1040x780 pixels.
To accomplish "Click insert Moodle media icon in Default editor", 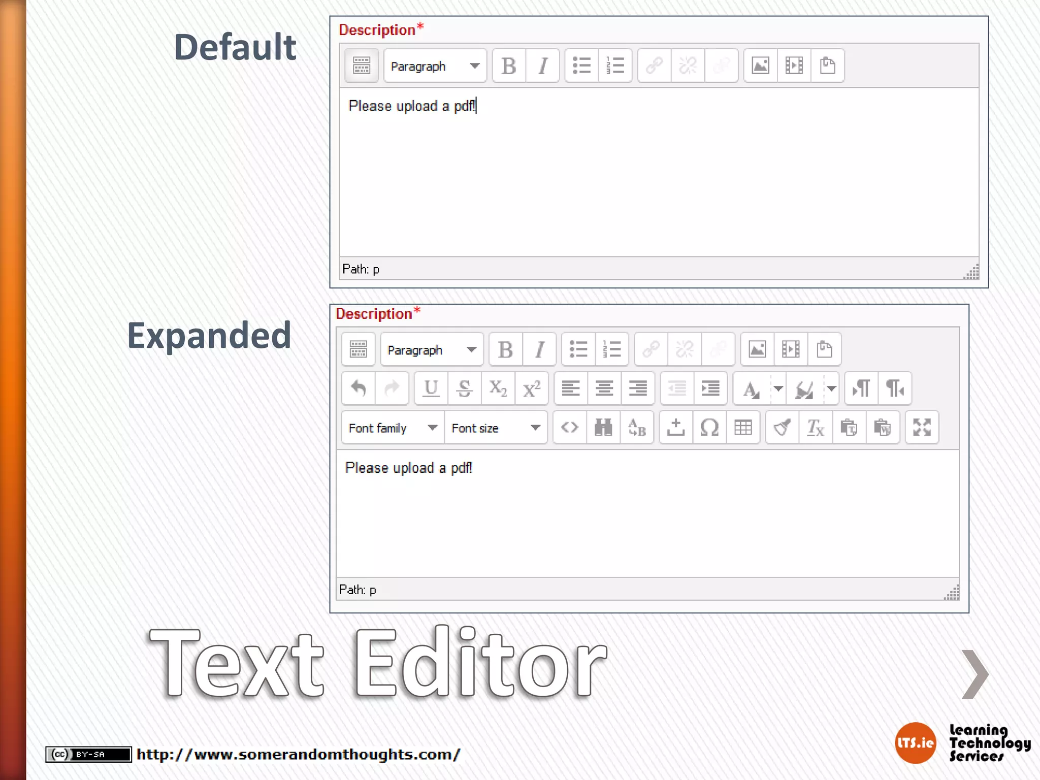I will pyautogui.click(x=794, y=66).
